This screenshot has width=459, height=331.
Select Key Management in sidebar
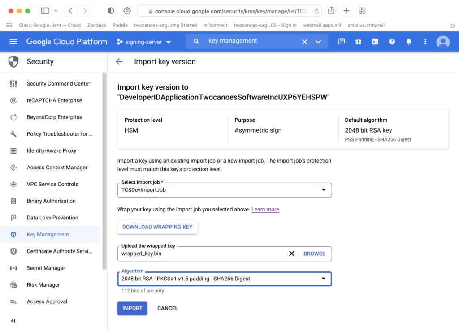(50, 235)
